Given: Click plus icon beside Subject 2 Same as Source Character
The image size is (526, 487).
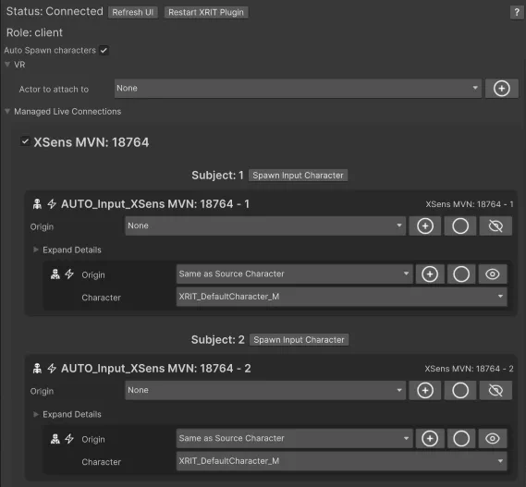Looking at the screenshot, I should [430, 438].
